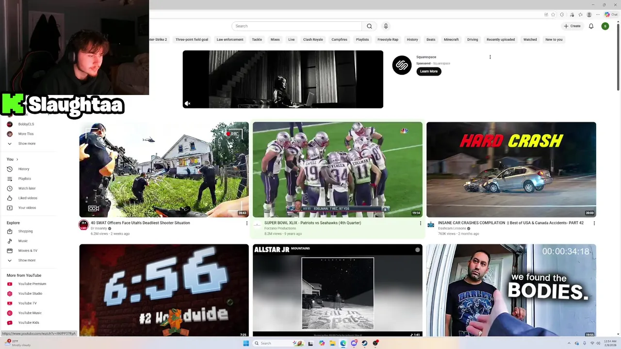Open options menu for Squarespace ad
Screen dimensions: 621x349
pyautogui.click(x=490, y=57)
